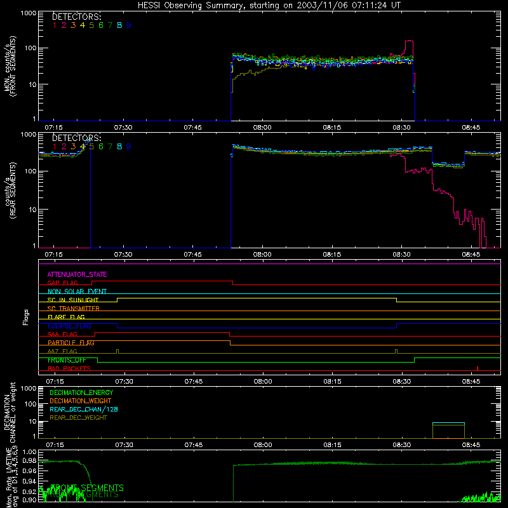Click the cyan rectangle top in the decimation plot

(x=449, y=423)
